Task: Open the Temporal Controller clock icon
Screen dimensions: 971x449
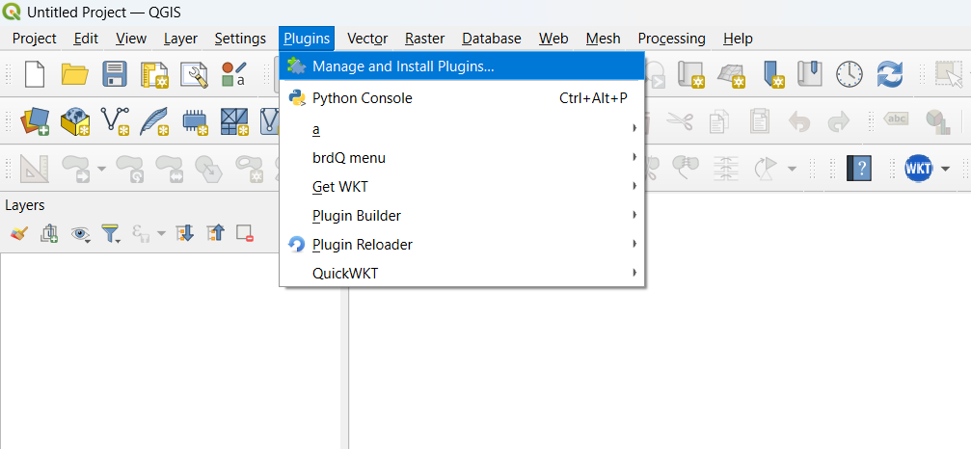Action: coord(849,74)
